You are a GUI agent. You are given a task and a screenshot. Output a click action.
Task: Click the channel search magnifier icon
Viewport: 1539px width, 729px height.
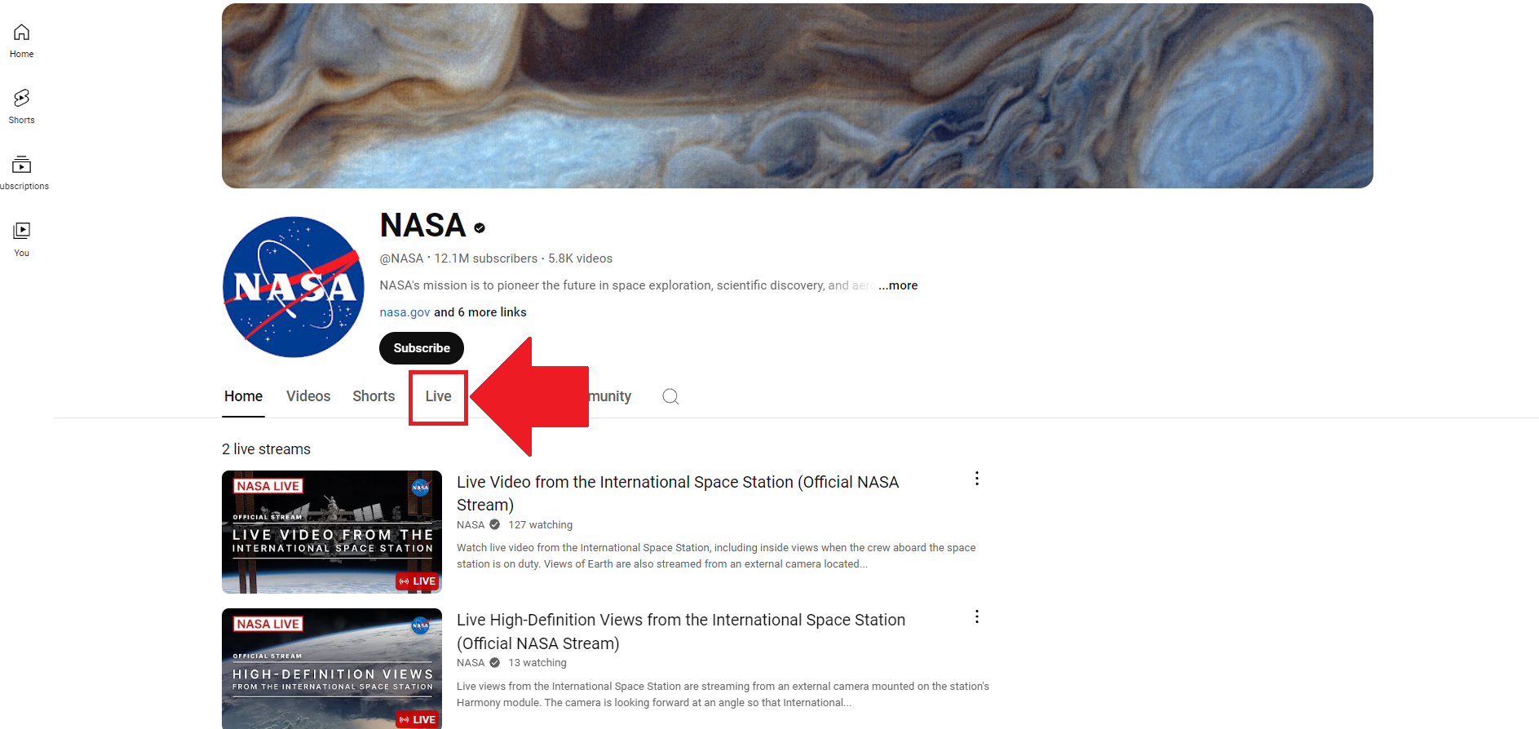coord(670,396)
